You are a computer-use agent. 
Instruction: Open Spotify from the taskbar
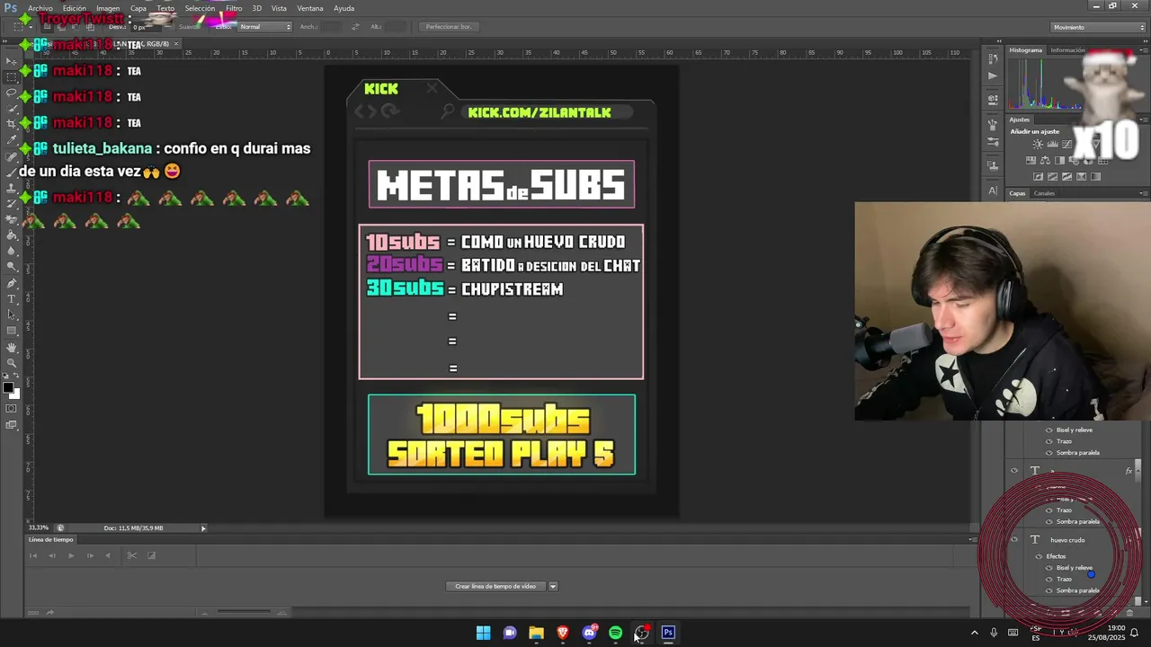point(615,633)
